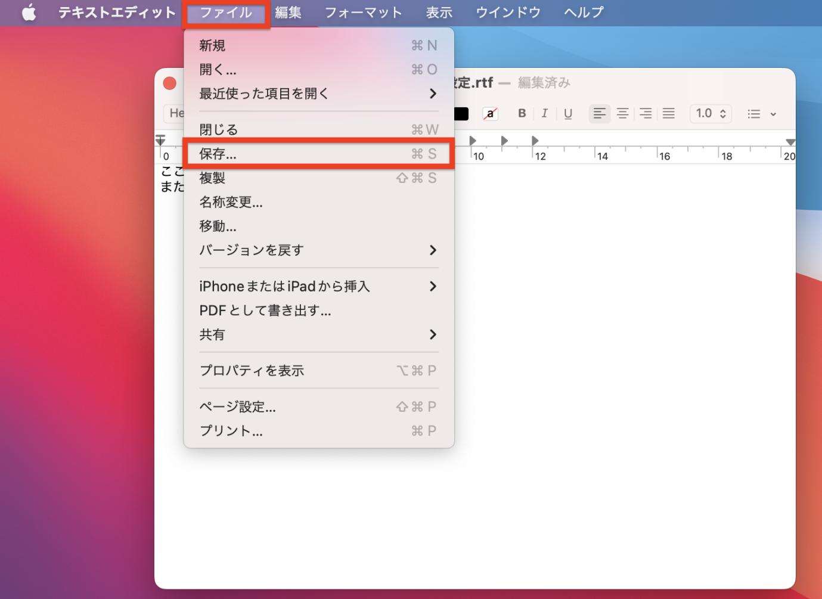Select 開く… from the file menu
The image size is (822, 599).
click(x=319, y=70)
